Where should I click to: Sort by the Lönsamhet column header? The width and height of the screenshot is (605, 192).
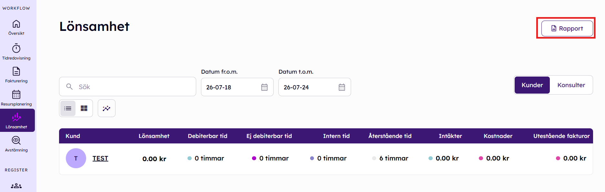coord(154,136)
